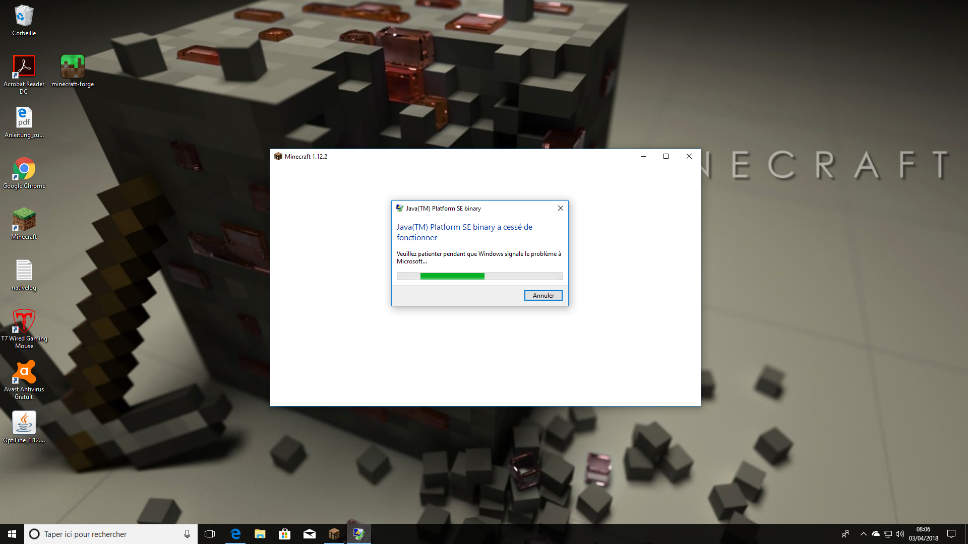Viewport: 968px width, 544px height.
Task: Close the Java Platform SE binary dialog
Action: [560, 208]
